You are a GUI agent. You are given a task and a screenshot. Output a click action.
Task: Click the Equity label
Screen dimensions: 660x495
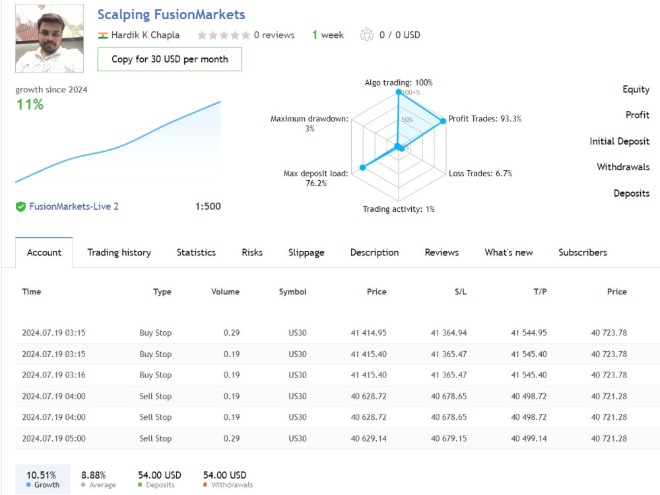coord(636,90)
